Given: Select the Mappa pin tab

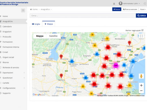Looking at the screenshot, I should [x=49, y=24].
